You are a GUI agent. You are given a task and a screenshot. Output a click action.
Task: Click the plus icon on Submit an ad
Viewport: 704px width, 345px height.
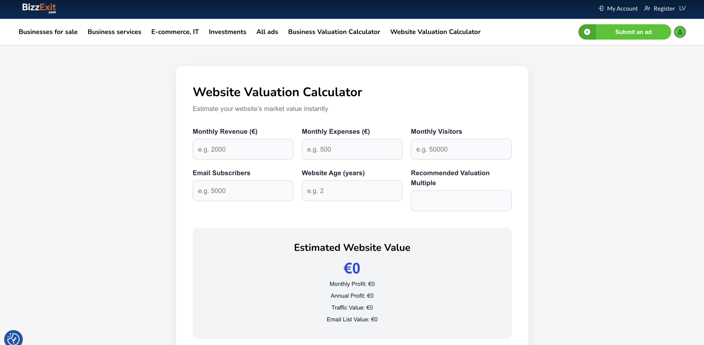click(587, 32)
